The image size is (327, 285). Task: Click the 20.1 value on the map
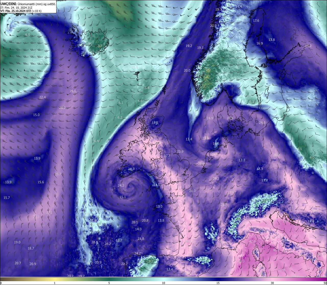(x=135, y=222)
